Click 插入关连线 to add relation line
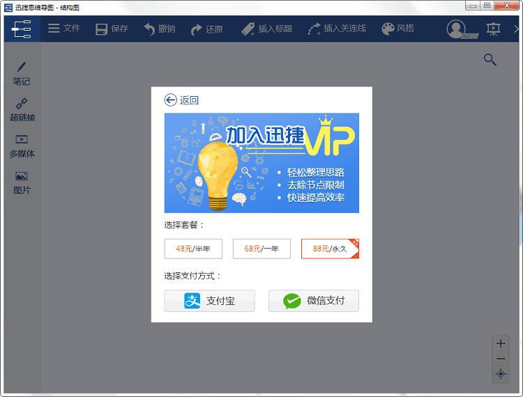This screenshot has width=523, height=397. (337, 29)
